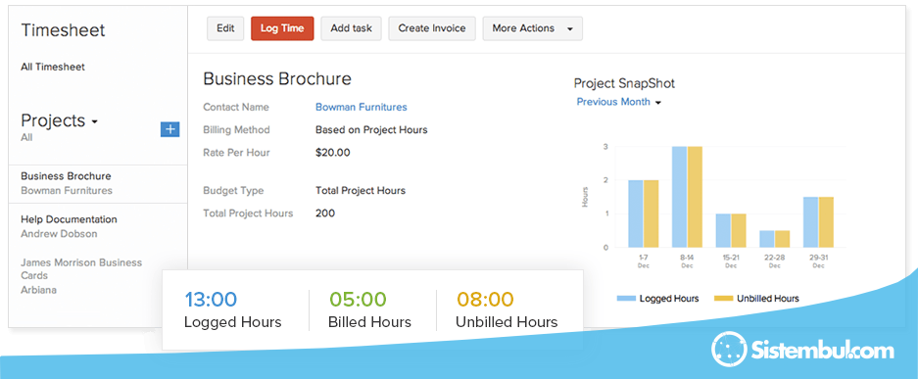Click the Unbilled Hours legend swatch
The image size is (918, 379).
(724, 299)
